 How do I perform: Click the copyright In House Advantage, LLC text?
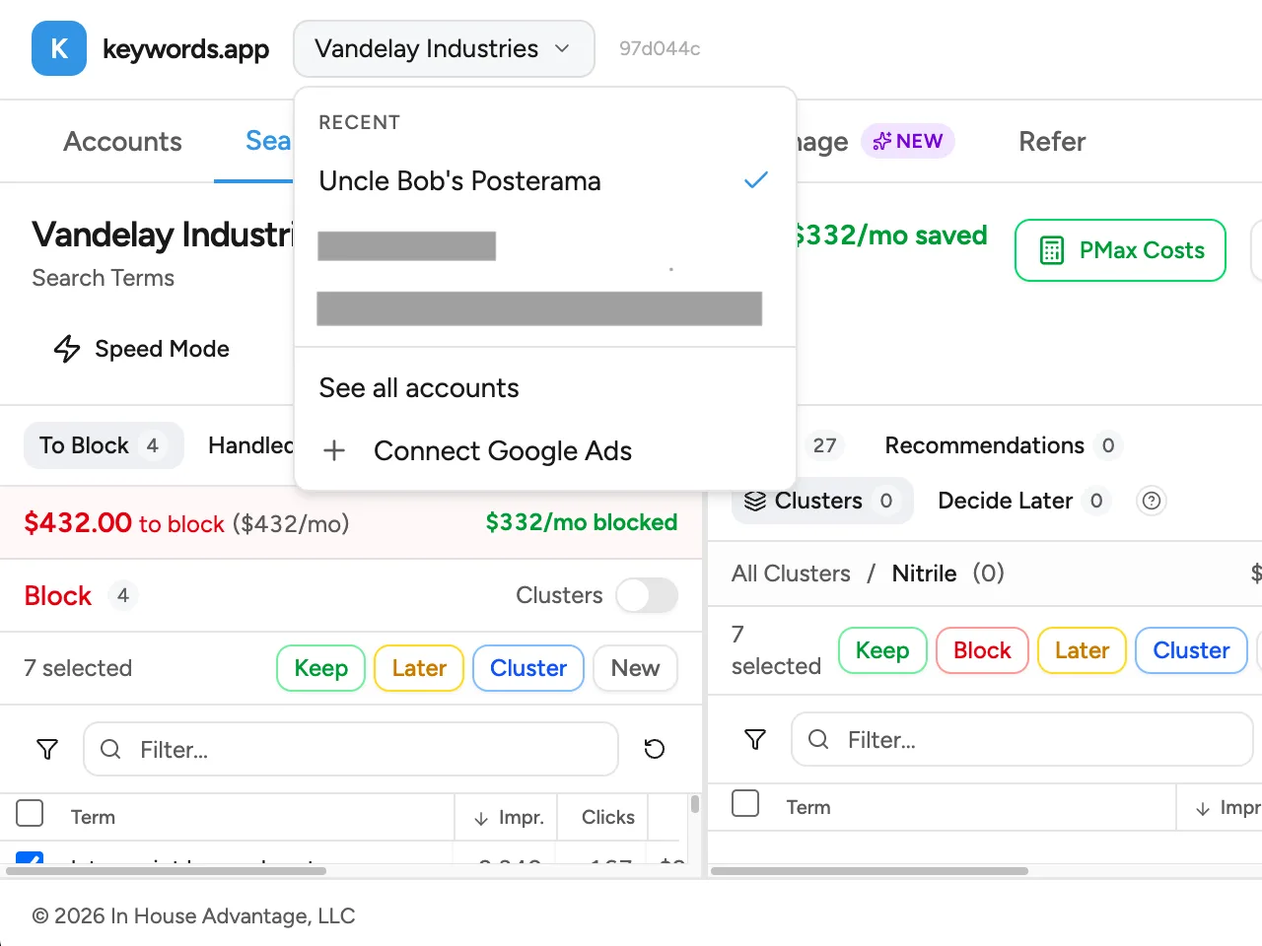coord(193,916)
